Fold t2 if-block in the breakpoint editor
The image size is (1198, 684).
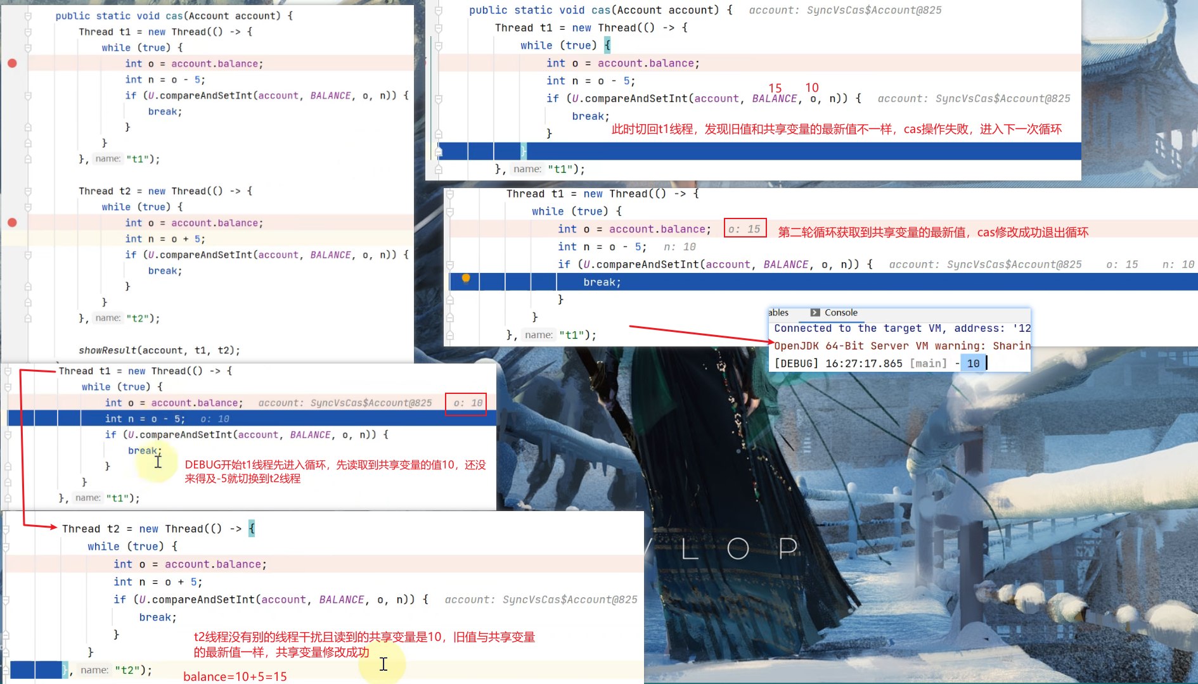pyautogui.click(x=28, y=255)
